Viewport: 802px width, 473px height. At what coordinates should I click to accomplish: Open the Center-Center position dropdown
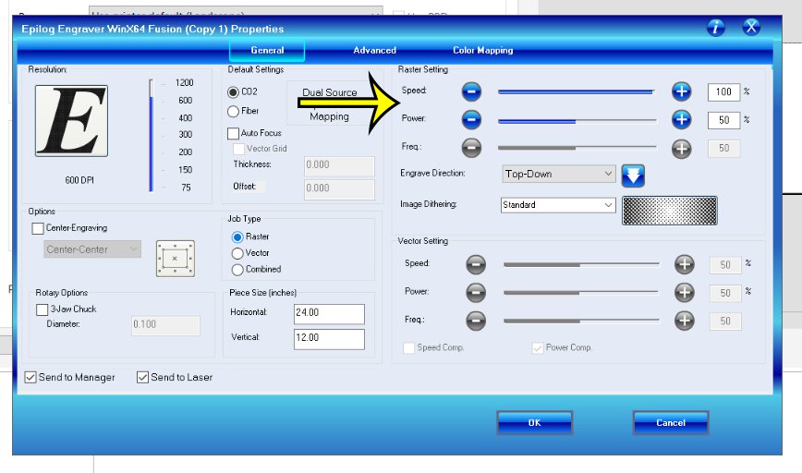tap(92, 249)
